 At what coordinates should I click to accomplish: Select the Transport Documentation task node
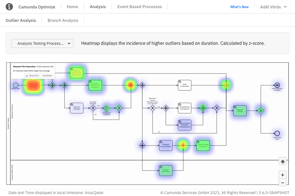point(165,145)
